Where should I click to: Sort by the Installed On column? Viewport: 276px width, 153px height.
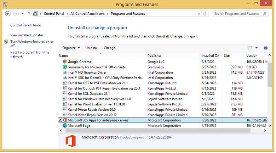point(210,56)
